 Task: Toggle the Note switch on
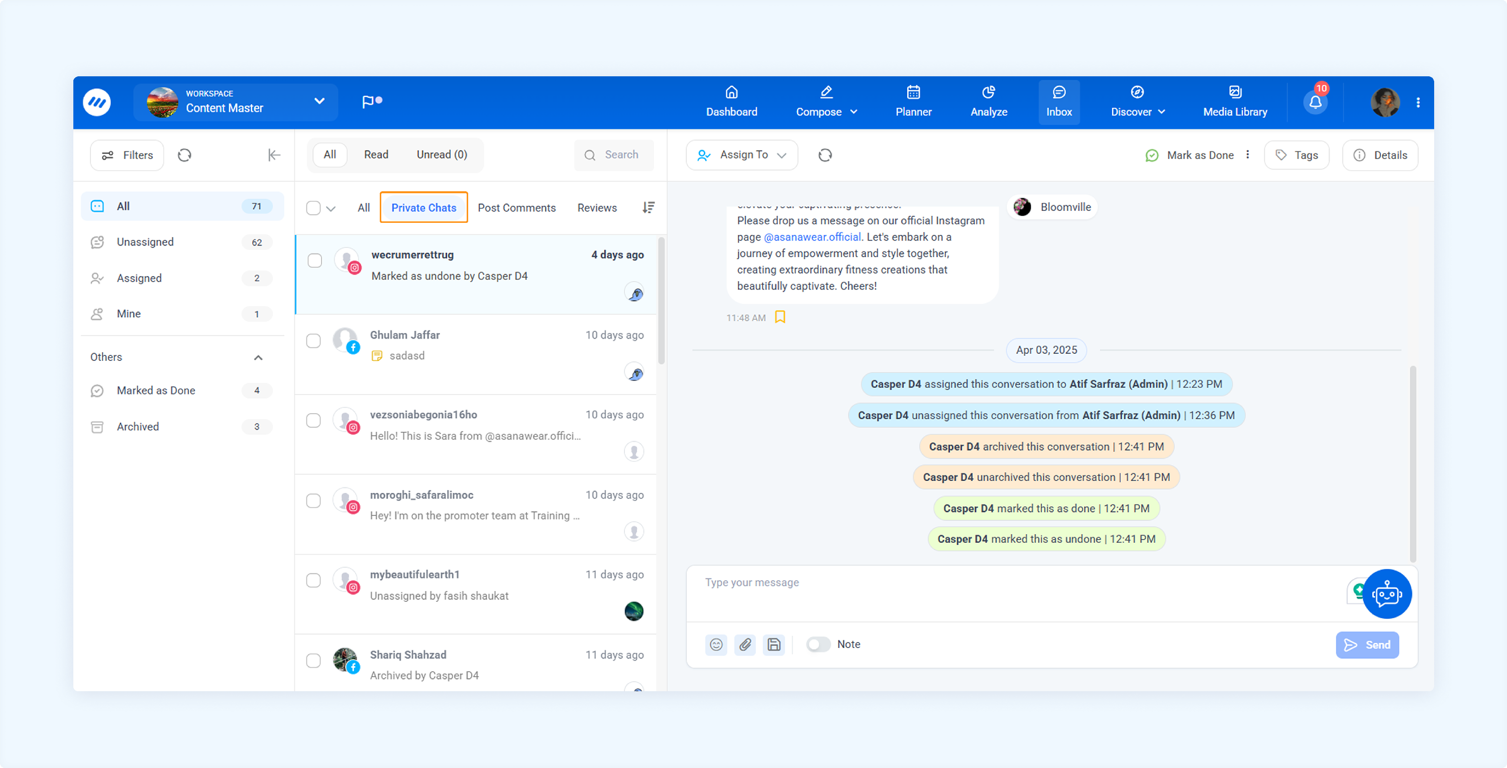pyautogui.click(x=818, y=644)
